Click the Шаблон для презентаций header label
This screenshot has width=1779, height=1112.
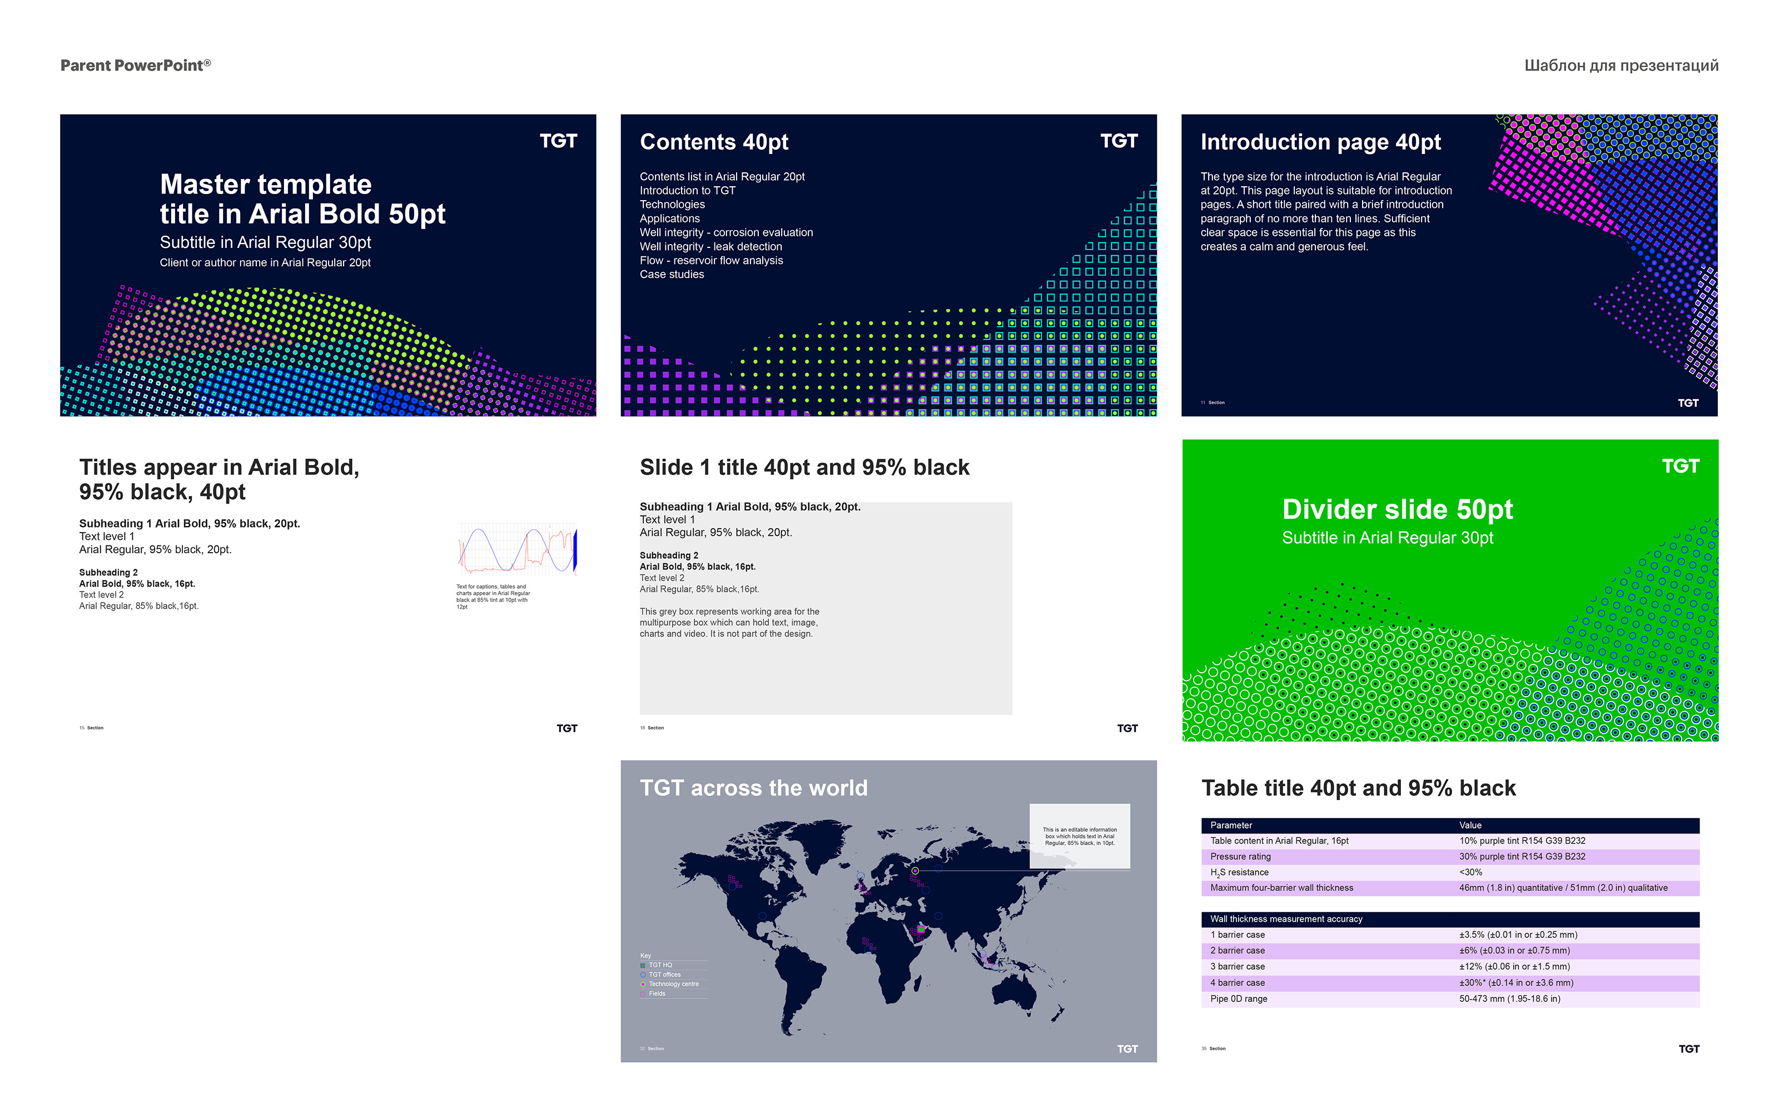[1621, 66]
